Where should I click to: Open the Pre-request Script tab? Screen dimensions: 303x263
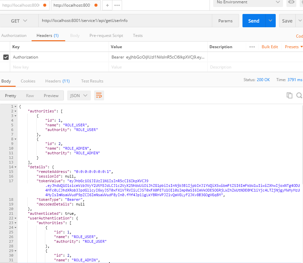tap(106, 36)
